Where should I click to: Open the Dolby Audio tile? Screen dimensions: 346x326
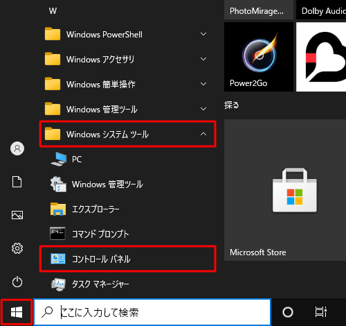[x=321, y=10]
